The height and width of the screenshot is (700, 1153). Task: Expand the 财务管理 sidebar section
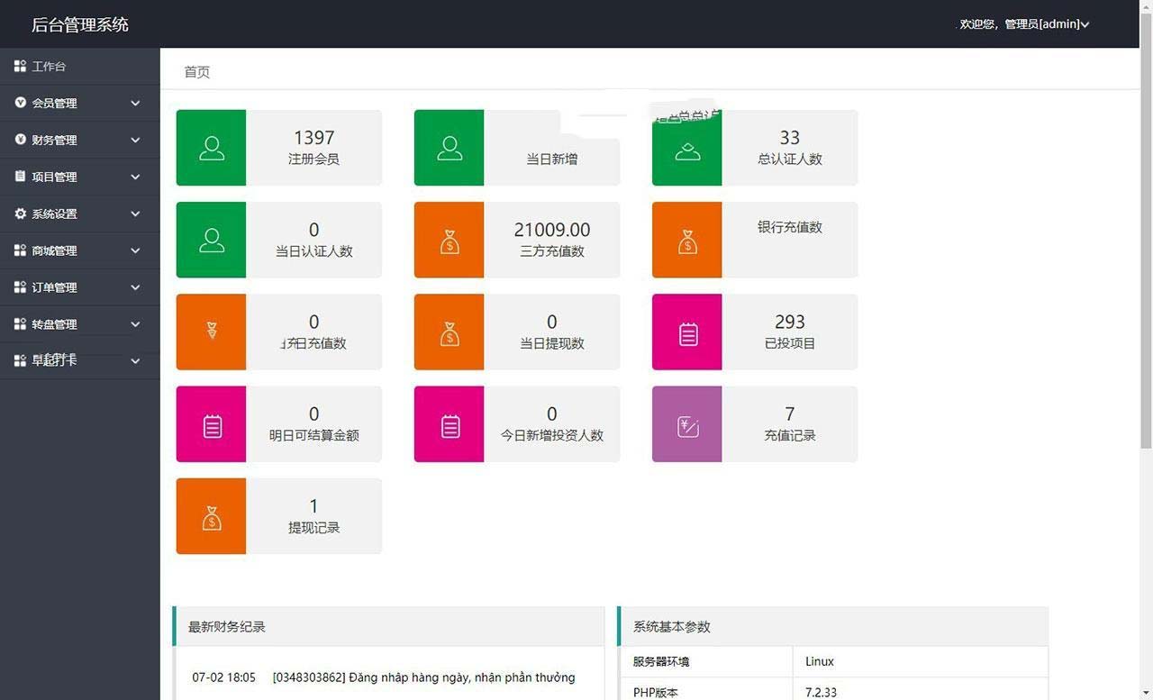[x=79, y=141]
